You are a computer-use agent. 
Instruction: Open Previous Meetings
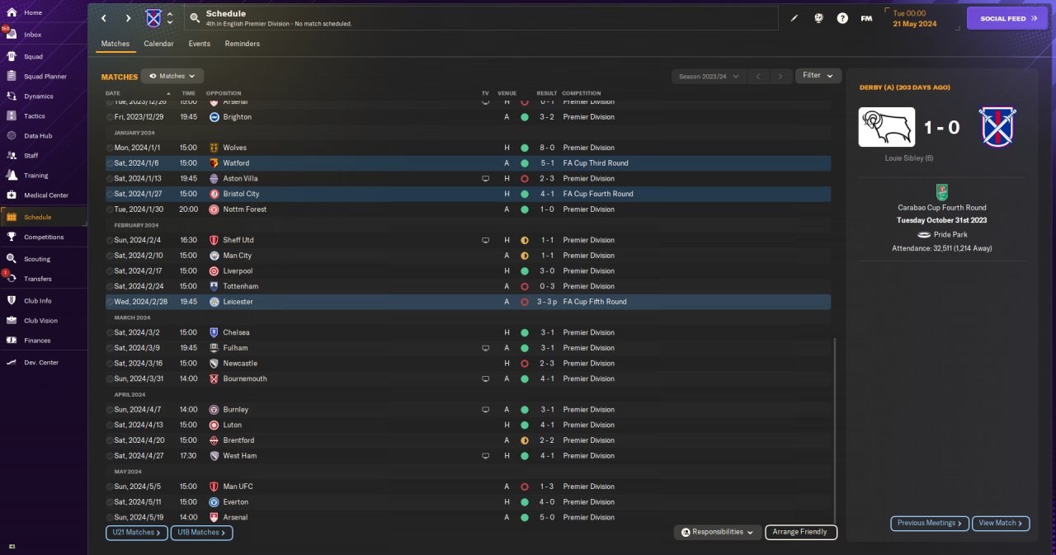[930, 523]
